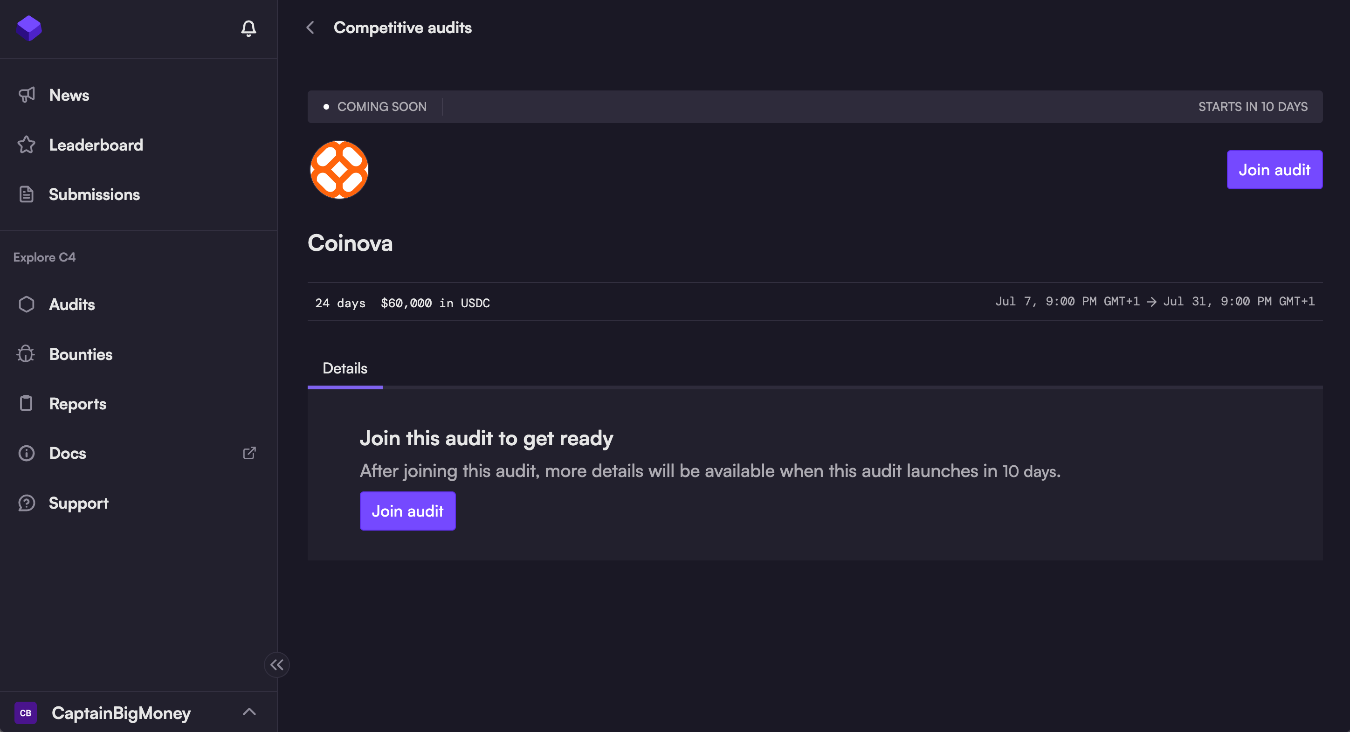This screenshot has height=732, width=1350.
Task: Collapse the sidebar with double chevron
Action: coord(277,665)
